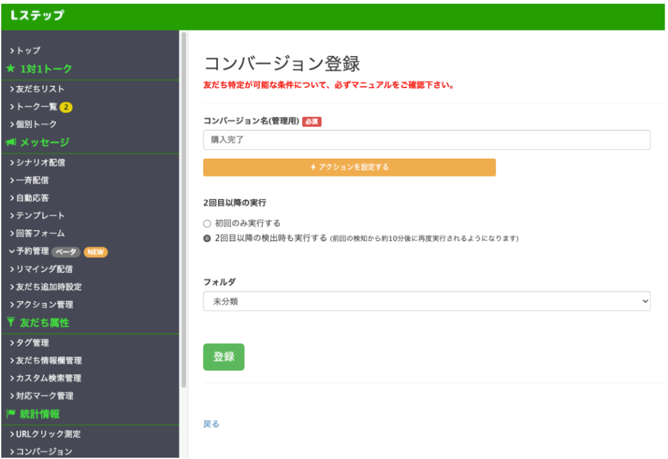Click the 戻る link

coord(211,424)
